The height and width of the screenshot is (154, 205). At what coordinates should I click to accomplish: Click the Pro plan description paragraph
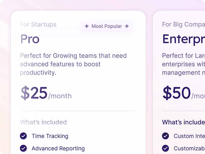click(73, 64)
